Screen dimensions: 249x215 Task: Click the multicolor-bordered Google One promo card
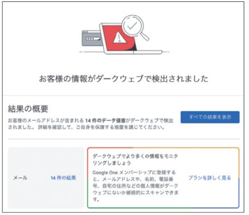tap(163, 178)
